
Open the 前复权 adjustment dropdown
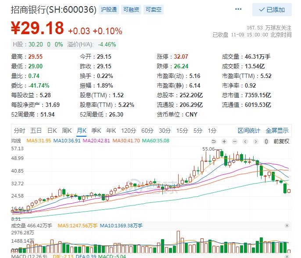(x=281, y=141)
